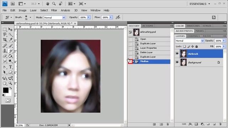Swap foreground and background colors
This screenshot has width=228, height=128.
[x=11, y=88]
